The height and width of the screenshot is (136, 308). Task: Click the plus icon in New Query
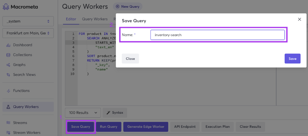click(x=118, y=6)
